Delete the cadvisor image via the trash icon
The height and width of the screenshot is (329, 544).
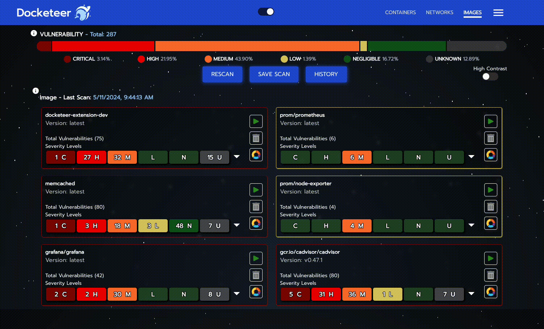click(x=491, y=275)
